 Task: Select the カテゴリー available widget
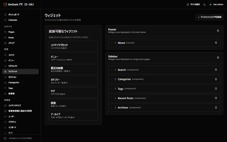pyautogui.click(x=73, y=81)
